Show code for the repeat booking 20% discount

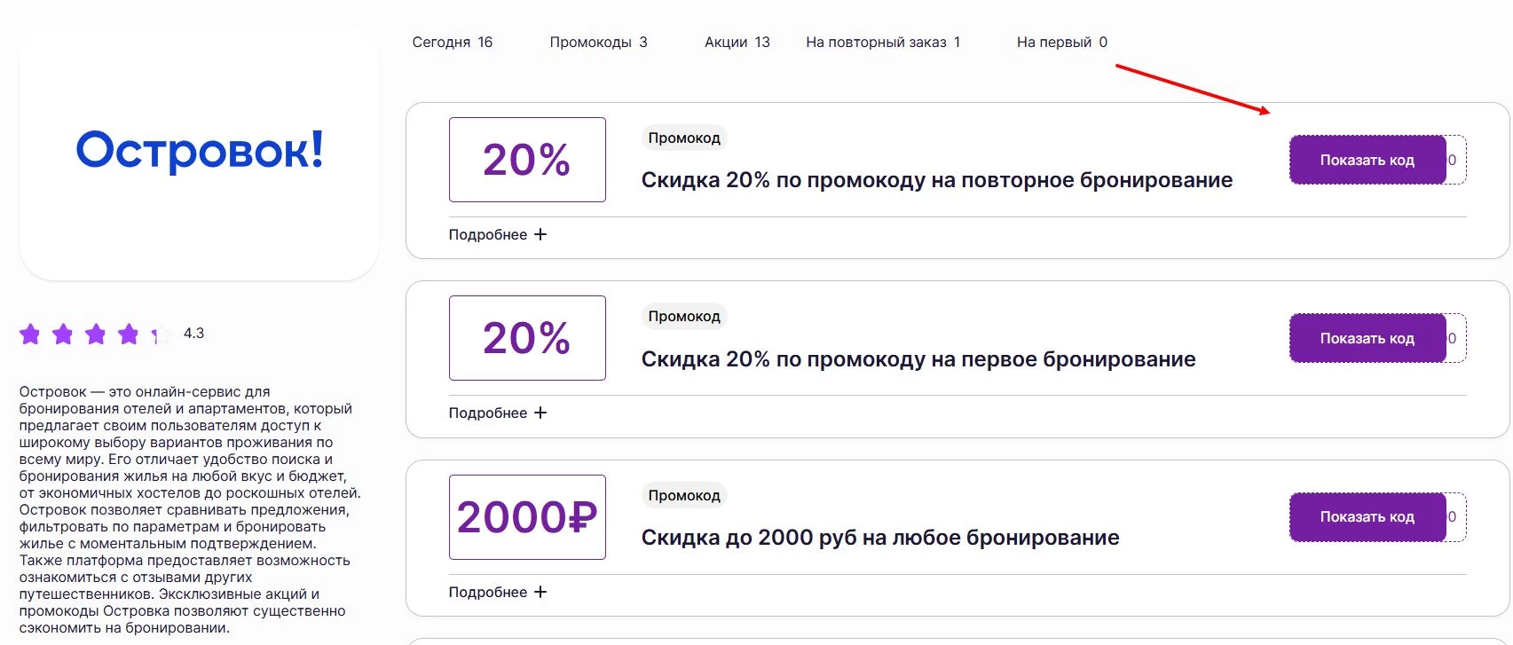[x=1367, y=160]
